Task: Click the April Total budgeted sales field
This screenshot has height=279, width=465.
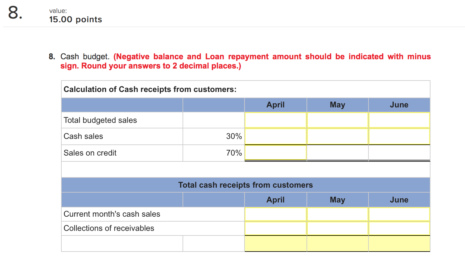Action: (275, 120)
